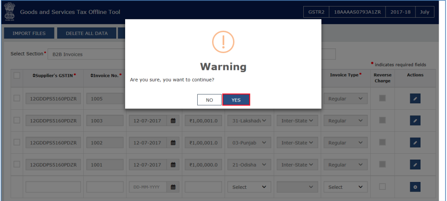Choose DELETE ALL DATA button
The image size is (447, 201).
[87, 33]
